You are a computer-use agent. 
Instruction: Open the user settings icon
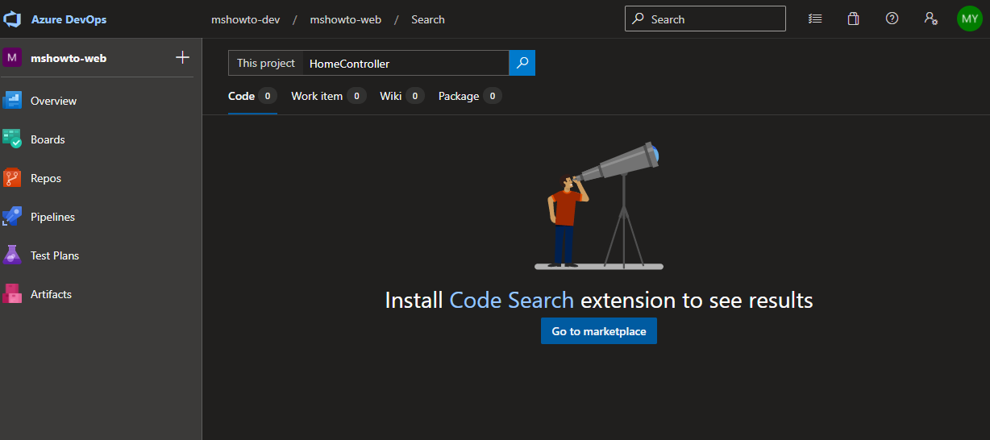[x=931, y=19]
